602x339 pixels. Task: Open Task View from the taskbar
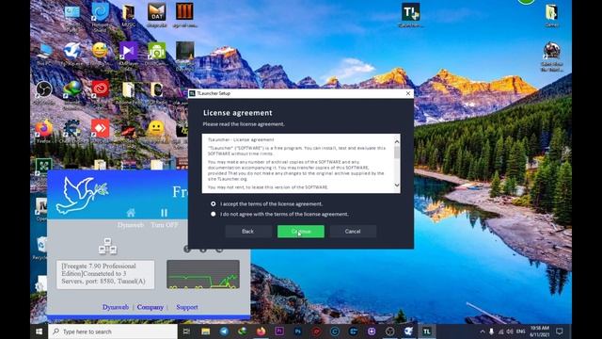186,331
